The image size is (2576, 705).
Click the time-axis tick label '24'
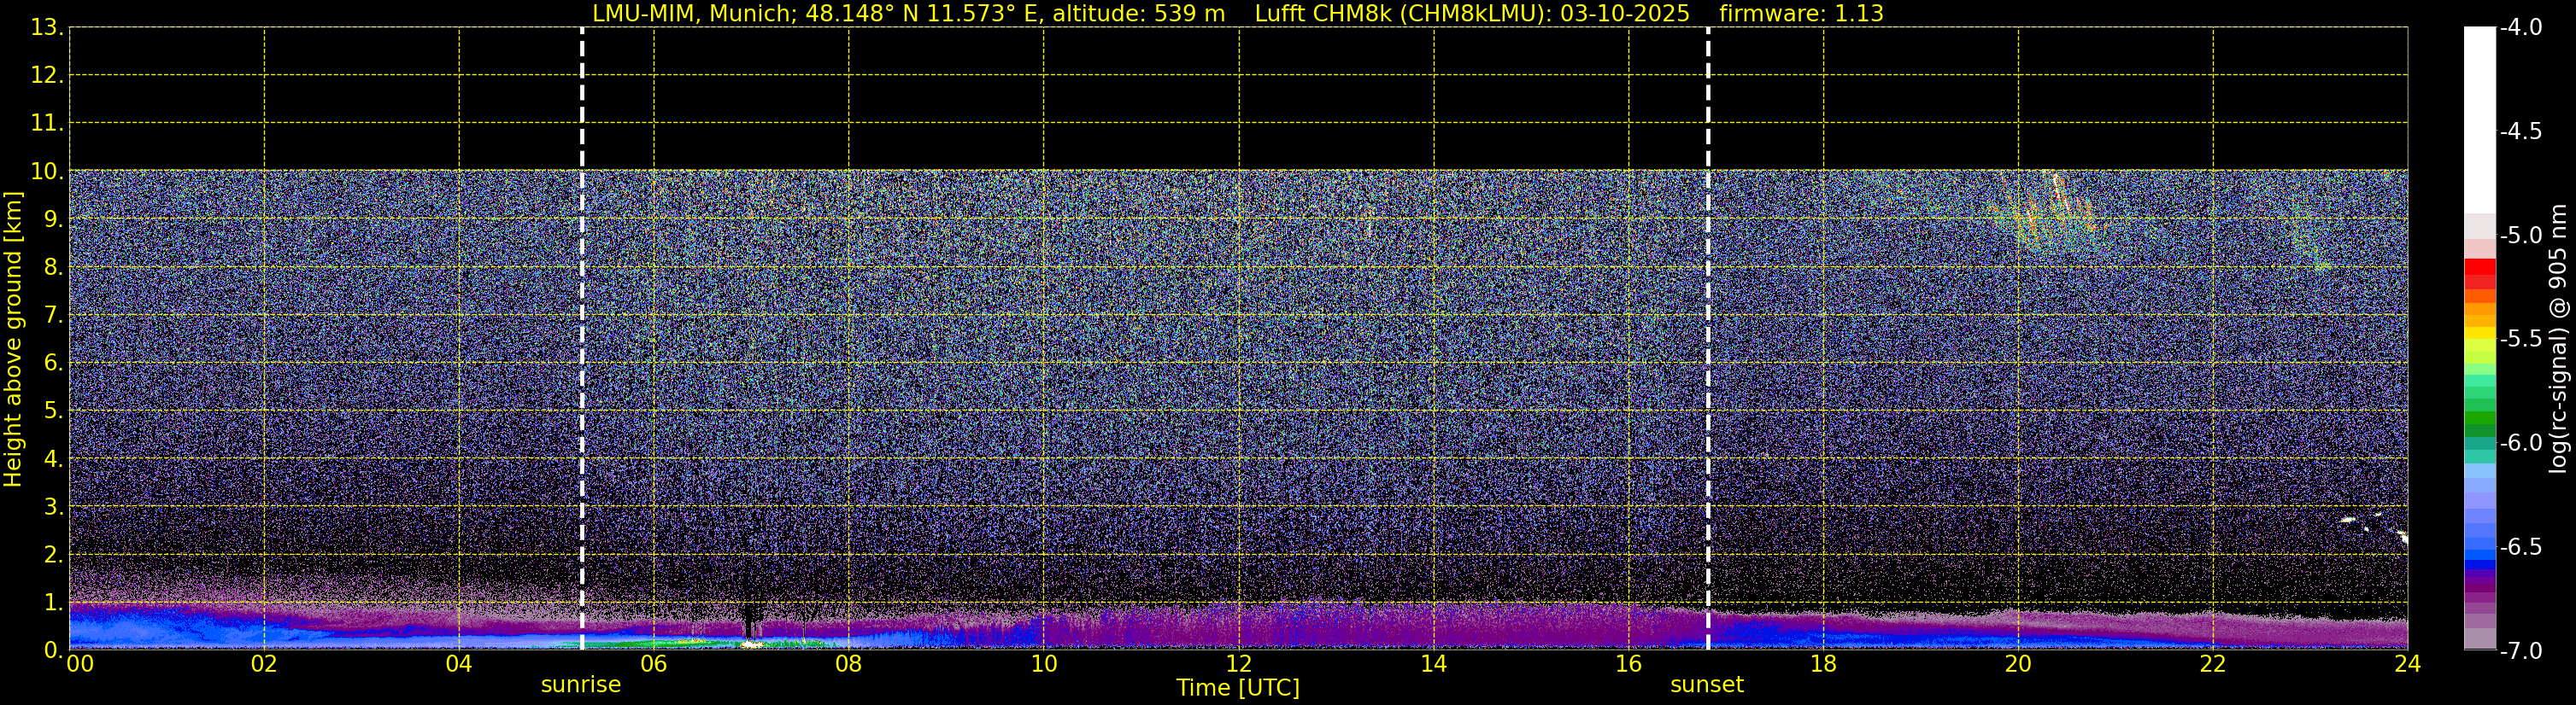click(x=2408, y=664)
